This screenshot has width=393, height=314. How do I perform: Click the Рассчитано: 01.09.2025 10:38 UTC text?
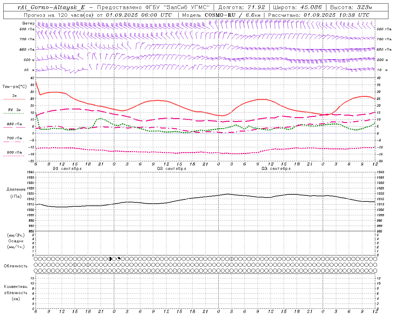click(319, 15)
